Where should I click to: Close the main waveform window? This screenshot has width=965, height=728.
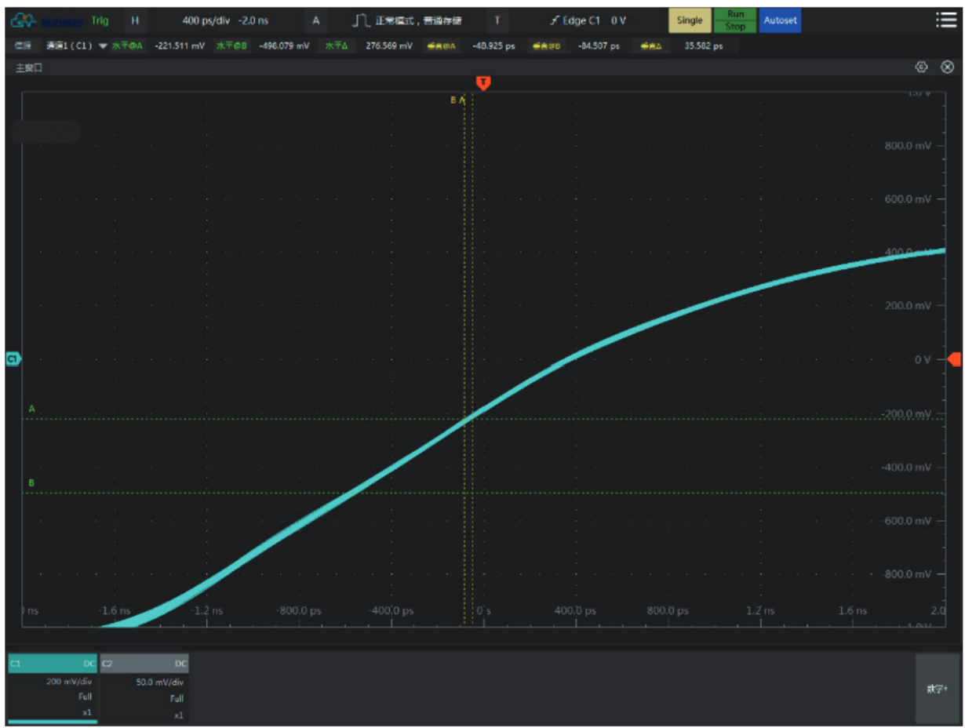[946, 67]
